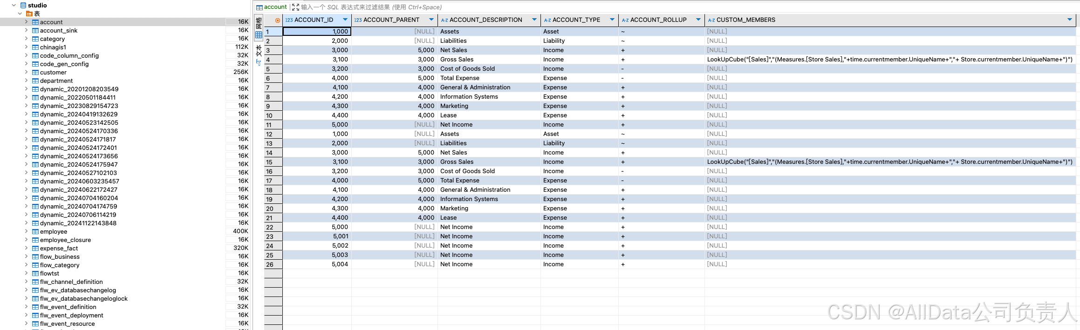The height and width of the screenshot is (330, 1080).
Task: Click the Gross Sales cell in row 4
Action: click(x=489, y=60)
